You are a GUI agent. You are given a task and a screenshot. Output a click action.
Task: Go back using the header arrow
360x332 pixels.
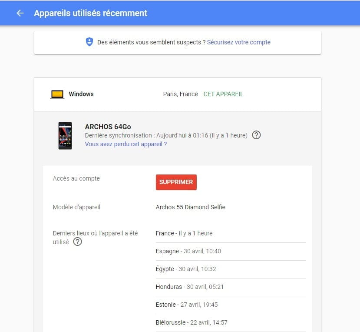pyautogui.click(x=20, y=13)
